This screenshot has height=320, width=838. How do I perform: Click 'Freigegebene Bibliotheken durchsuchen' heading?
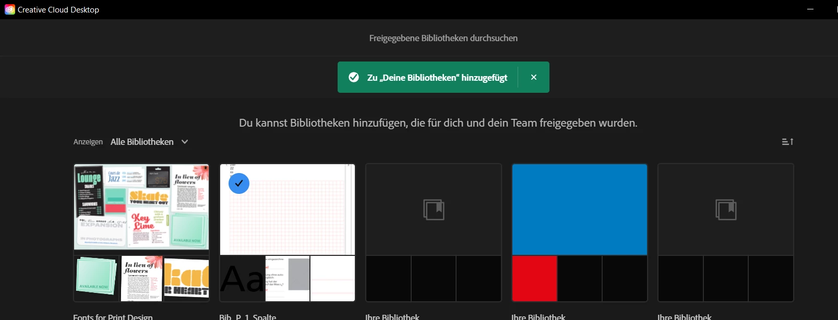(x=444, y=38)
